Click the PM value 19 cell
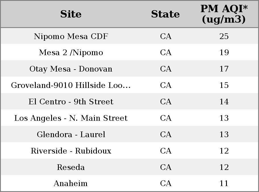The width and height of the screenshot is (259, 192). 224,53
